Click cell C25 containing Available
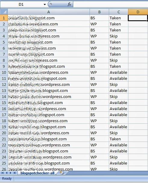The width and height of the screenshot is (148, 183). click(118, 163)
